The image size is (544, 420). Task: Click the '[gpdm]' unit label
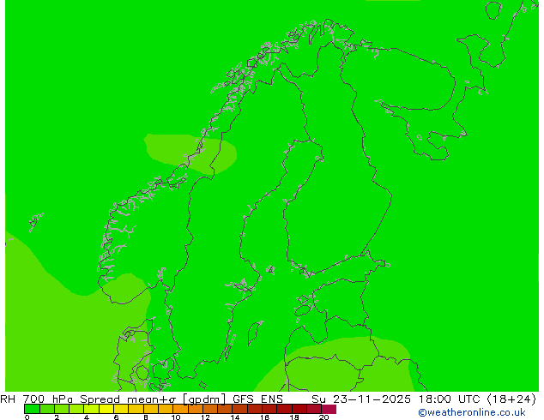[204, 399]
